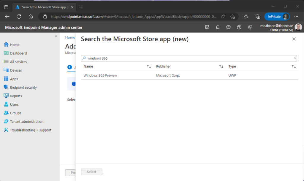Click Microsoft Corp. publisher cell
Viewport: 304px width, 181px height.
(x=168, y=75)
